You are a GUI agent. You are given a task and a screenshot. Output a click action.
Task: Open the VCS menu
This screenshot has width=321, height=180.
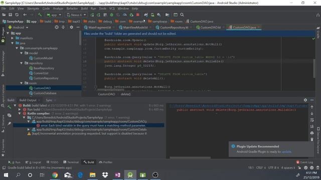112,8
